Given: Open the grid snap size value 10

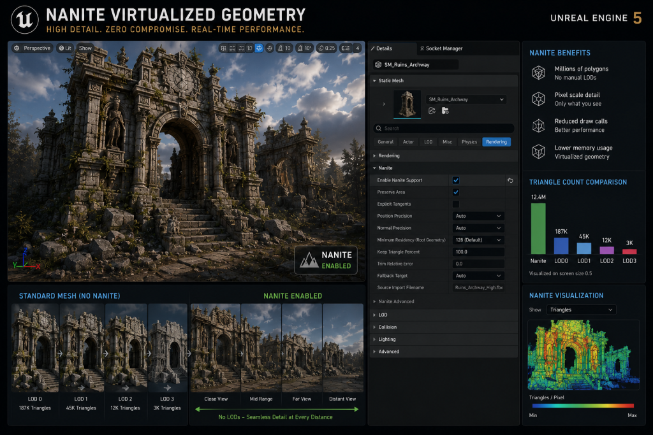Looking at the screenshot, I should tap(288, 48).
